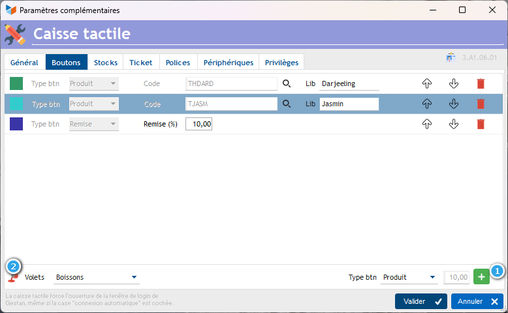Move the Darjeeling button down
The width and height of the screenshot is (508, 313).
pyautogui.click(x=454, y=83)
